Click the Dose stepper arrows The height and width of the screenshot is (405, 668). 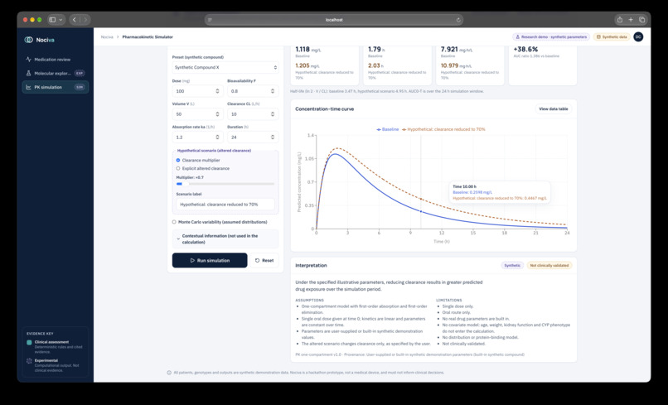click(217, 91)
